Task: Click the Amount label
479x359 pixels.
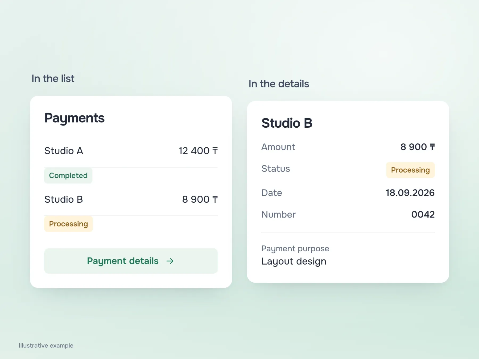Action: point(278,147)
